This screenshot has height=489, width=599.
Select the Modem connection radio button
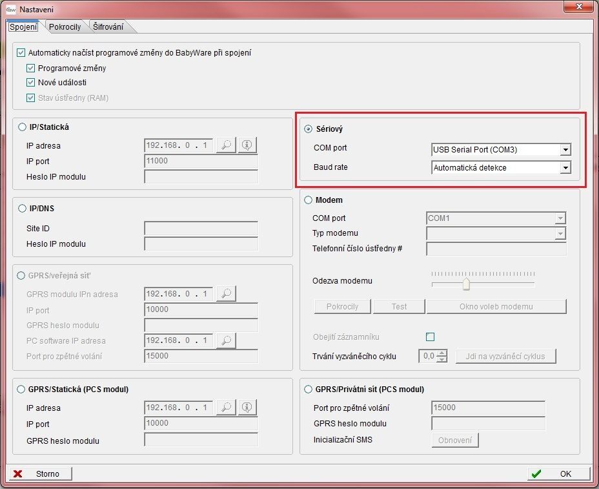(308, 200)
